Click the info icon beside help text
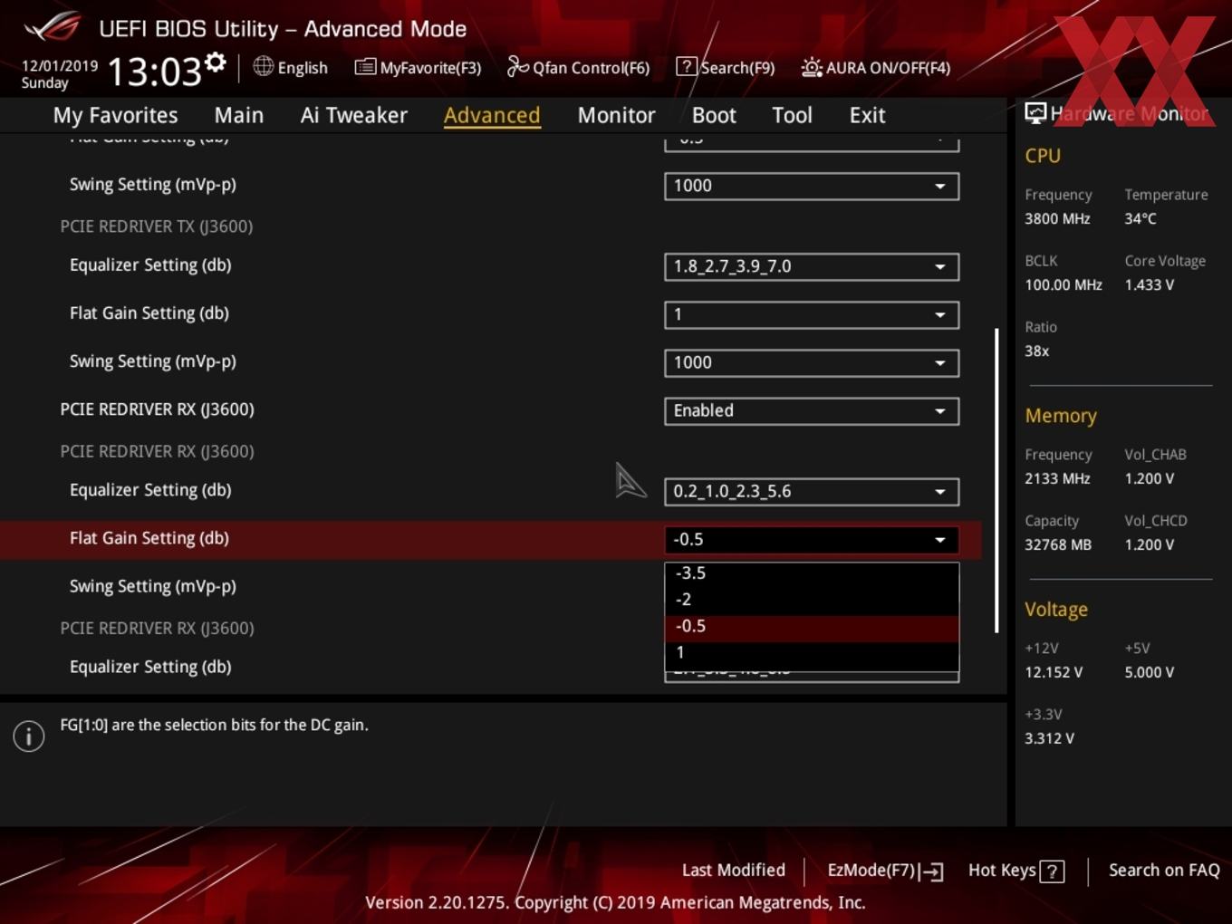 click(x=29, y=736)
